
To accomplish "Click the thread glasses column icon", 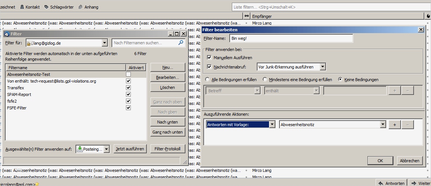I will coord(247,16).
